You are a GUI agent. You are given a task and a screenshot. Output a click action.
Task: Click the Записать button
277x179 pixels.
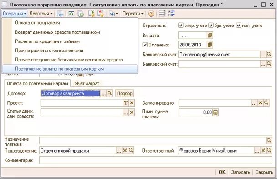click(x=241, y=172)
